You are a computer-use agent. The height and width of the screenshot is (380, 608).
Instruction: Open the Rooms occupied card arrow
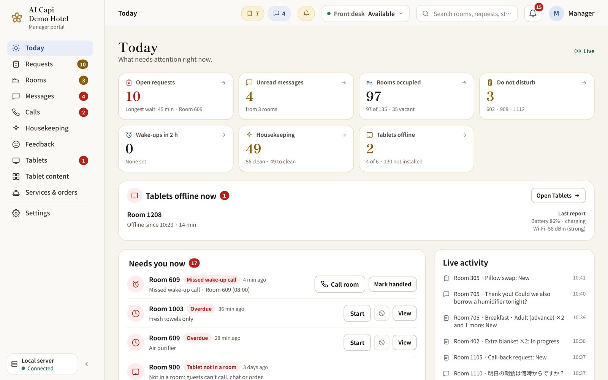tap(464, 82)
